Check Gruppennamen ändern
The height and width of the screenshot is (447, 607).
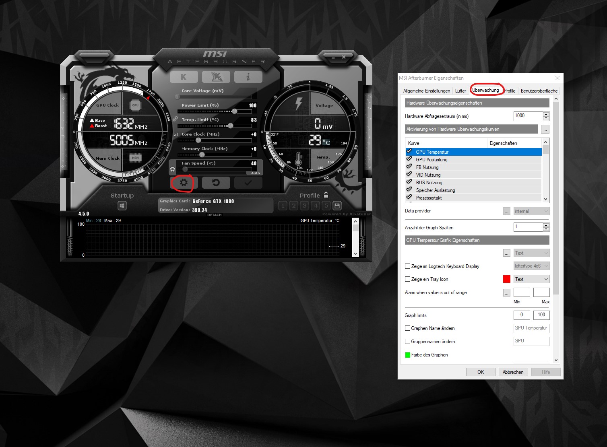(x=407, y=342)
